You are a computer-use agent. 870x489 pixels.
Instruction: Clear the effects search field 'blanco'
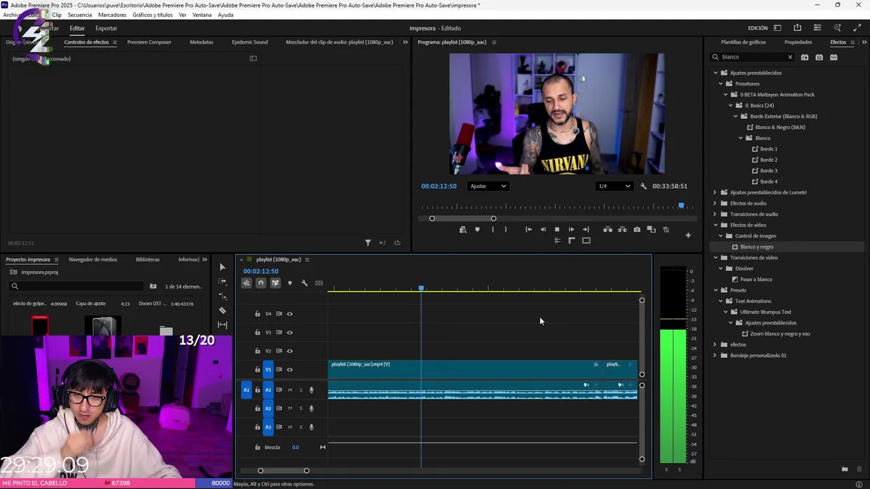point(790,57)
